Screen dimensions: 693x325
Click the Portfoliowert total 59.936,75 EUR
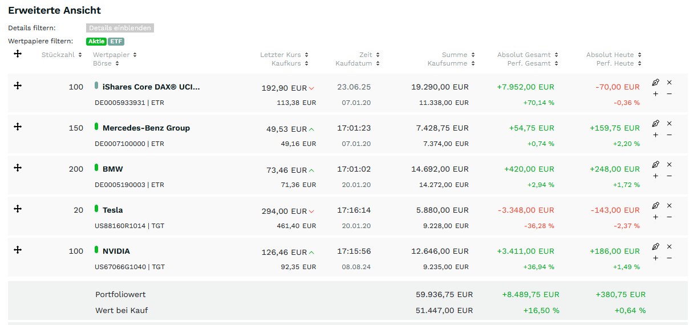444,295
